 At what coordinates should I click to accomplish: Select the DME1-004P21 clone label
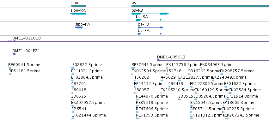26,51
